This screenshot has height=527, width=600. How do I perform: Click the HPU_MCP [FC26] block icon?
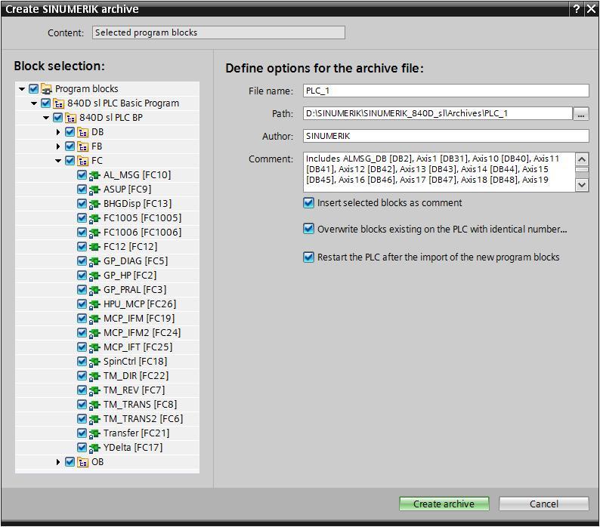94,304
